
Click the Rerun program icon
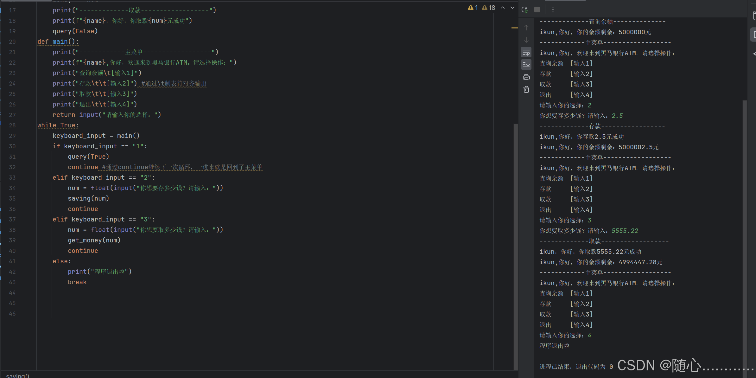click(525, 10)
